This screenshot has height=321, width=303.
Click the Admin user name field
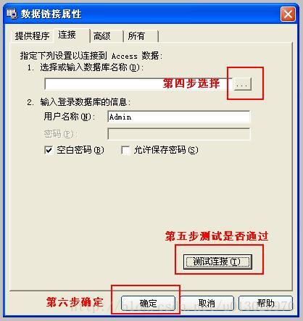(x=179, y=117)
